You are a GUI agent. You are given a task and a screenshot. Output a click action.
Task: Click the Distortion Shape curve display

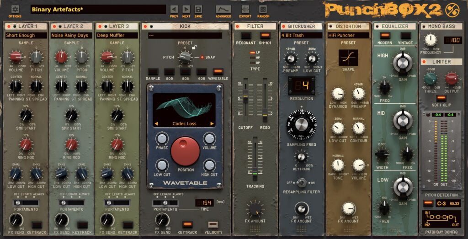click(348, 58)
